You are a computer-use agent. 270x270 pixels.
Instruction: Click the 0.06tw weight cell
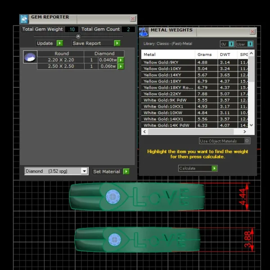tap(108, 66)
